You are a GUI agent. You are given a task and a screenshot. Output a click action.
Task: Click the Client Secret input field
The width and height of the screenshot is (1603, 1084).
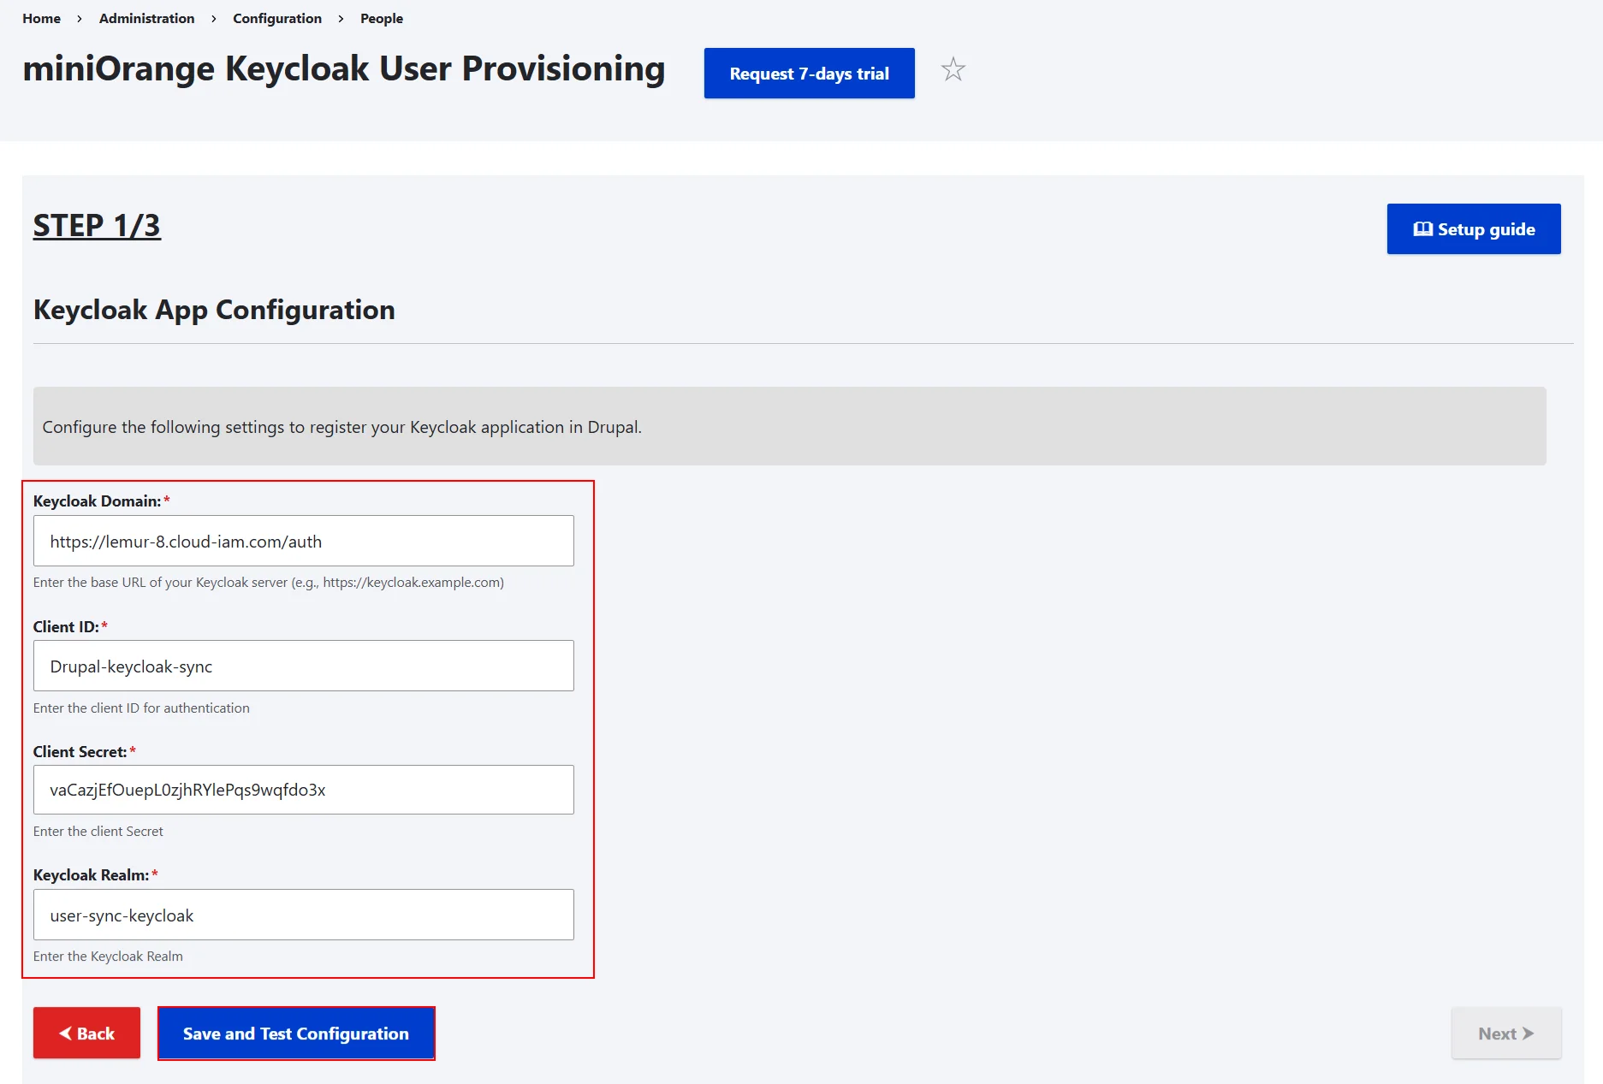303,790
